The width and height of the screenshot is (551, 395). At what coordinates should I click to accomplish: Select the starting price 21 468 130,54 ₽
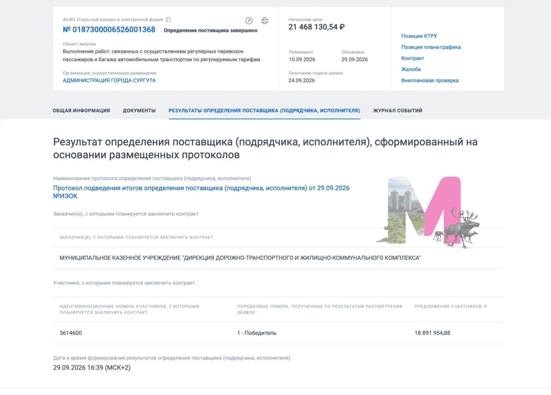tap(316, 27)
